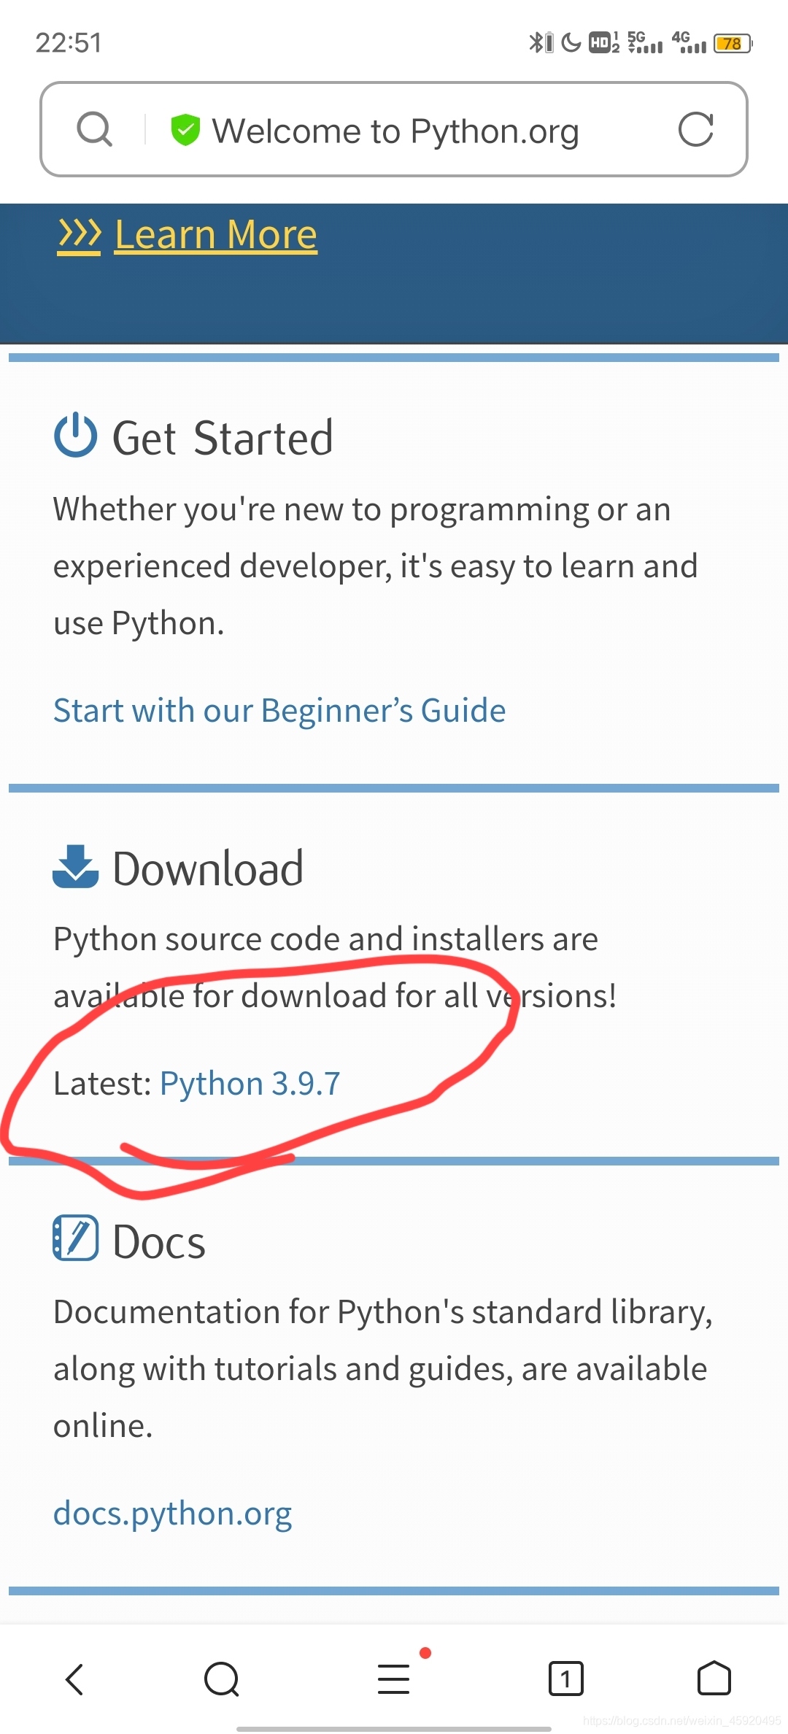Click the Get Started heading
This screenshot has width=788, height=1734.
pos(223,438)
